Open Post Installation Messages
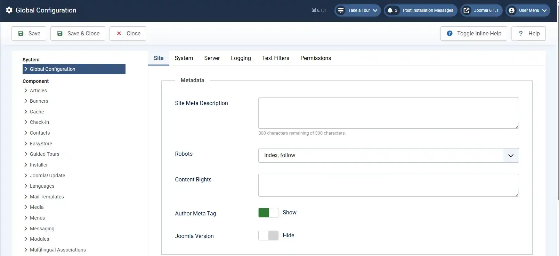 tap(421, 10)
